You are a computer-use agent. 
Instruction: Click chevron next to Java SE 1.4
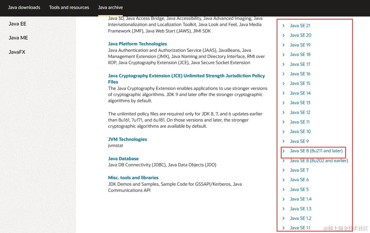[x=284, y=199]
